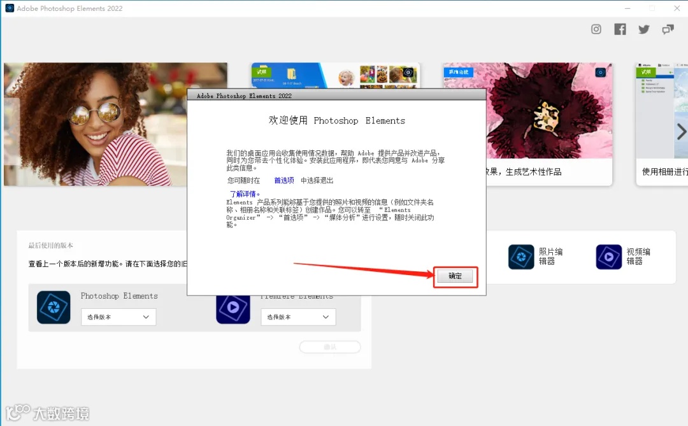Launch the 视频编辑器 video editor icon
The width and height of the screenshot is (688, 426).
tap(609, 257)
